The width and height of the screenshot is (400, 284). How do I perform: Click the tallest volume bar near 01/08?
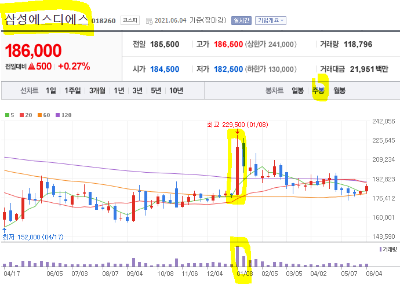click(x=237, y=256)
